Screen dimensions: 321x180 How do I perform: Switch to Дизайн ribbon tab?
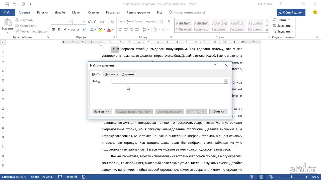click(60, 12)
